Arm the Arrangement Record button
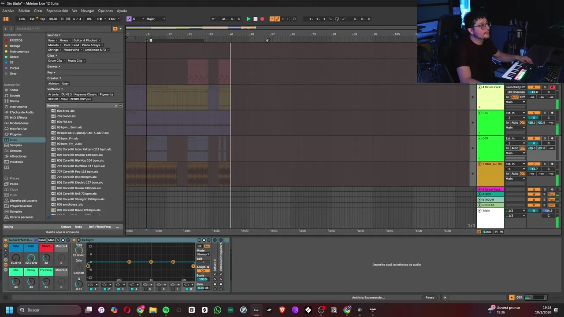Screen dimensions: 564x317 pyautogui.click(x=262, y=19)
